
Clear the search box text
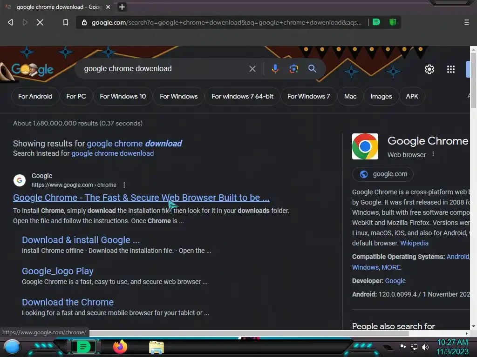pos(252,69)
